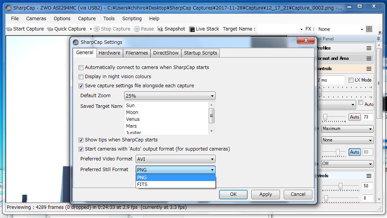
Task: Toggle the highlighted Auto button next to 80
Action: (354, 152)
